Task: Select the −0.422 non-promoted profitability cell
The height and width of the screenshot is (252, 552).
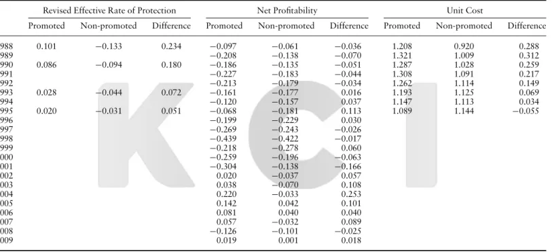Action: pyautogui.click(x=284, y=139)
